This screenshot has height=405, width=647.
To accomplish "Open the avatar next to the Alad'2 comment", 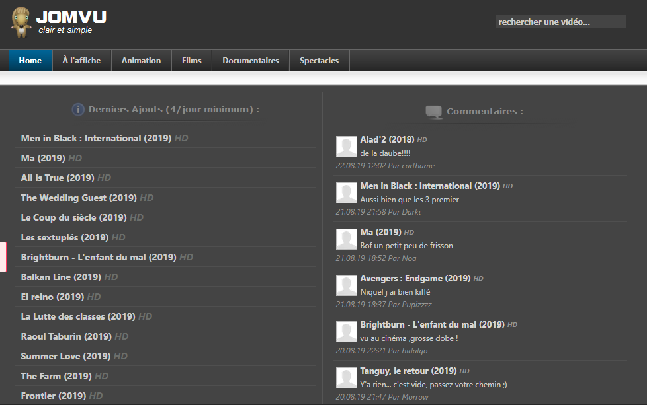I will pos(346,147).
